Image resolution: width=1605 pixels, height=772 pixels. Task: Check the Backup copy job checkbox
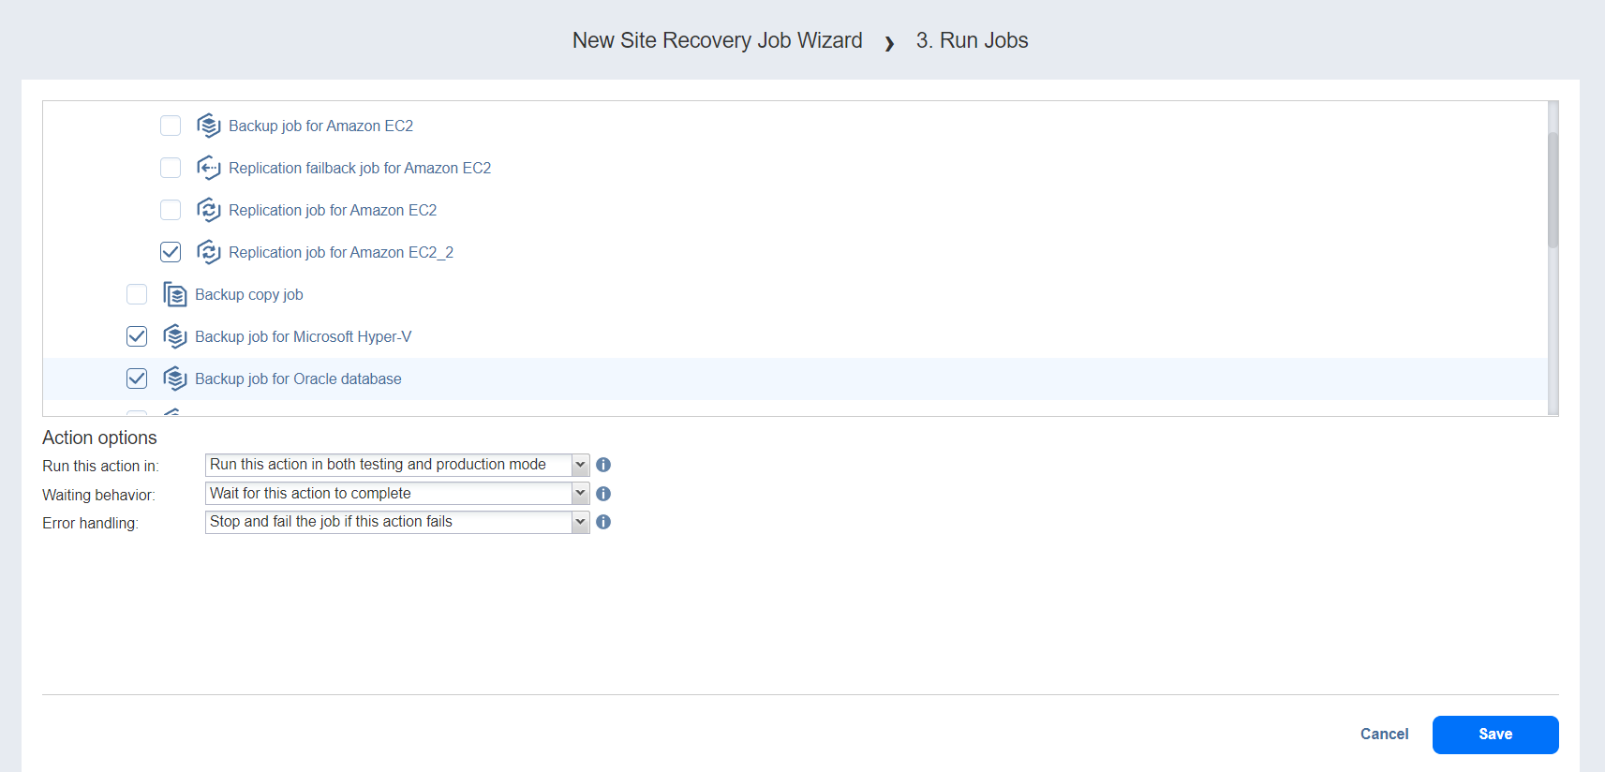[137, 294]
